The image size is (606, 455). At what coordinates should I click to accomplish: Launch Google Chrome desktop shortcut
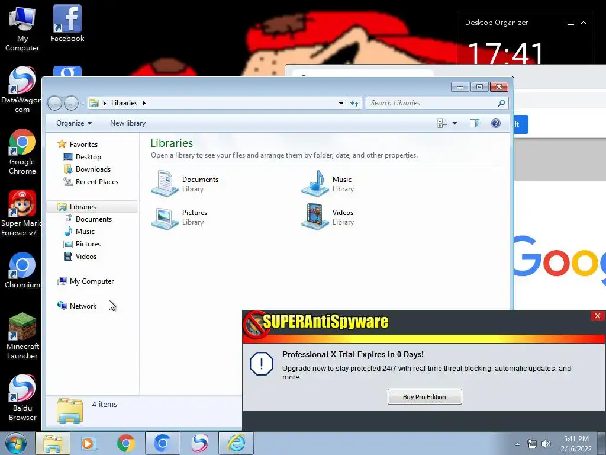coord(22,152)
